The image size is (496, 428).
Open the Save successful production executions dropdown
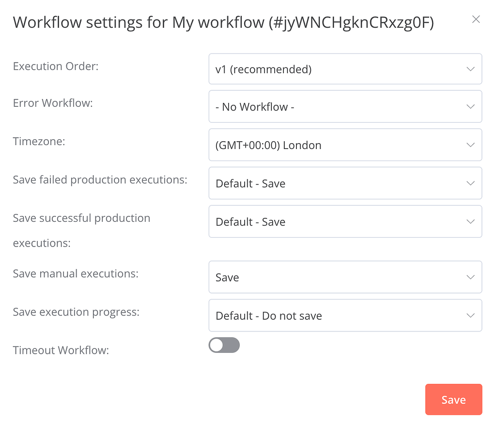coord(345,221)
